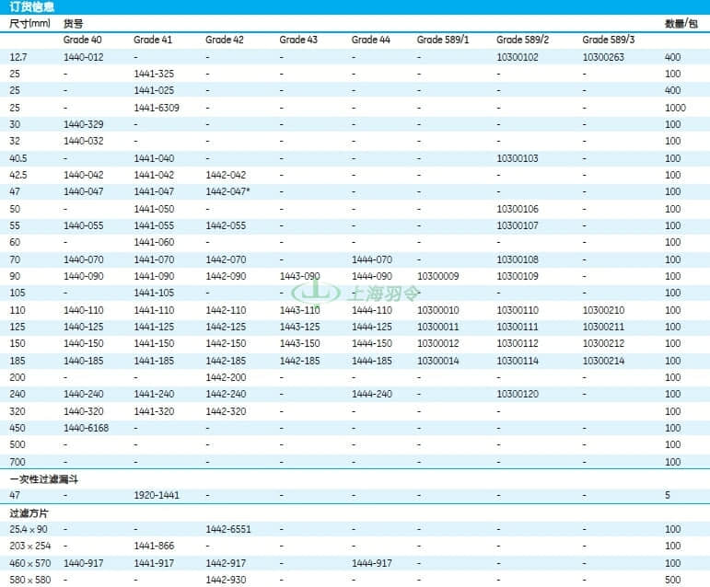This screenshot has width=710, height=587.
Task: Click the 数量/包 column header
Action: pos(681,24)
